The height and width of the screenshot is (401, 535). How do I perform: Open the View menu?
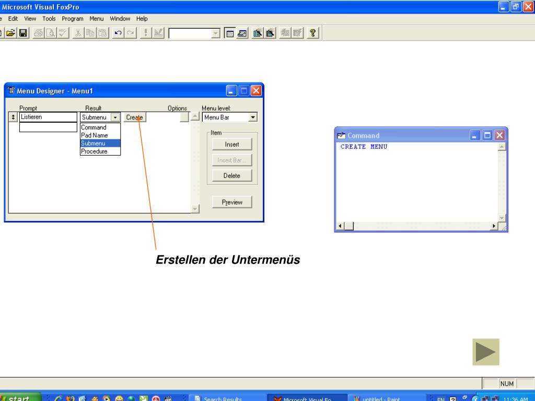coord(30,19)
